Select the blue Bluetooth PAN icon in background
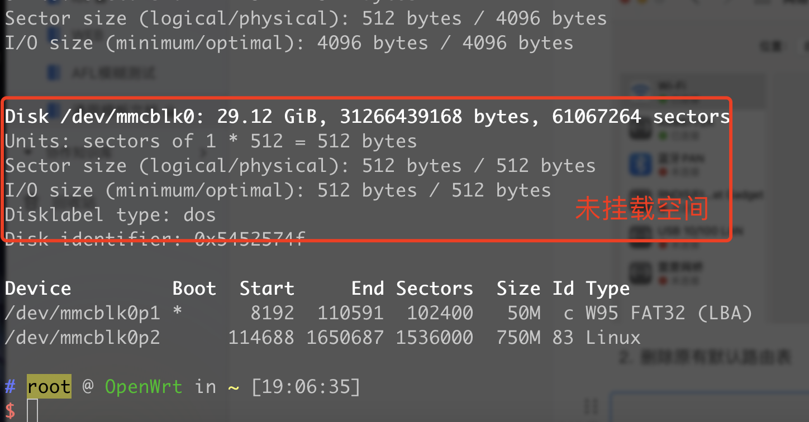This screenshot has width=809, height=422. pos(641,164)
